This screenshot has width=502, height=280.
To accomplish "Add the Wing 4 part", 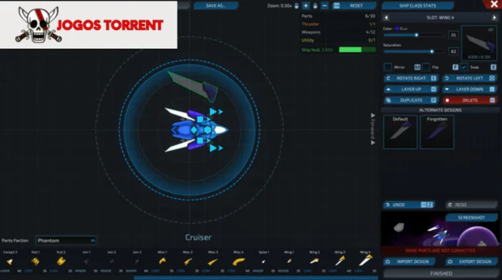I will coord(365,261).
